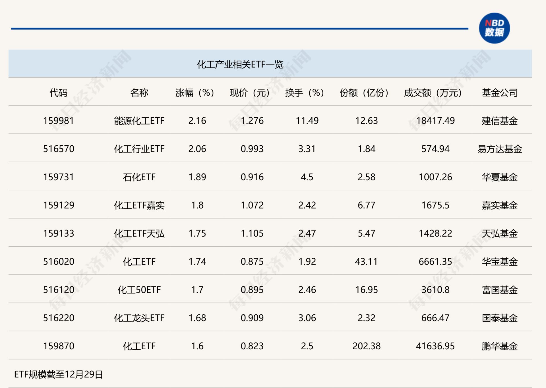Click 化工ETF天弘 name cell
Image resolution: width=546 pixels, height=388 pixels.
[139, 234]
